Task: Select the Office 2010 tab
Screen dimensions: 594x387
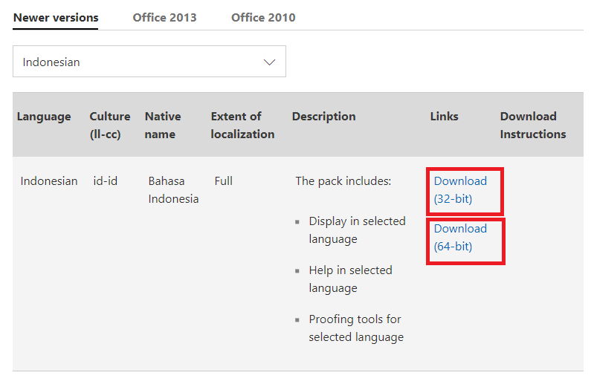Action: (263, 17)
